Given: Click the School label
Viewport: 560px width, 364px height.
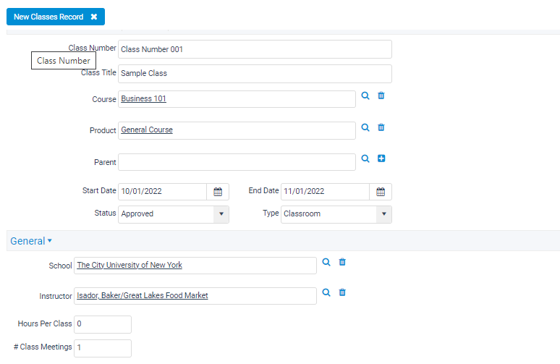Looking at the screenshot, I should (60, 266).
